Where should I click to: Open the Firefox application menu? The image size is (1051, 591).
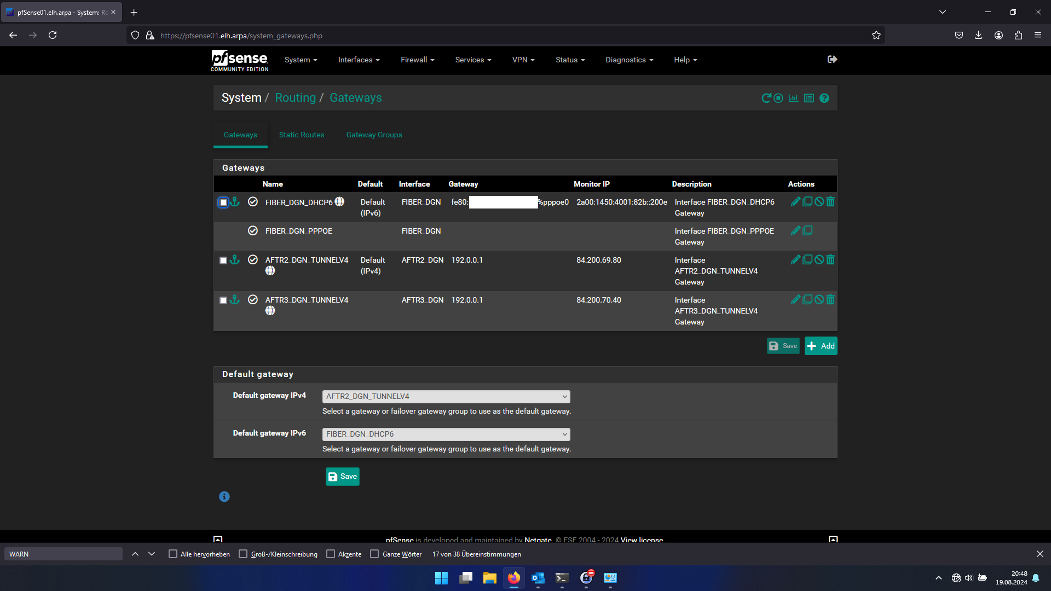coord(1038,35)
